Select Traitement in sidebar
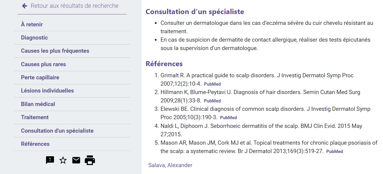 coord(72,117)
